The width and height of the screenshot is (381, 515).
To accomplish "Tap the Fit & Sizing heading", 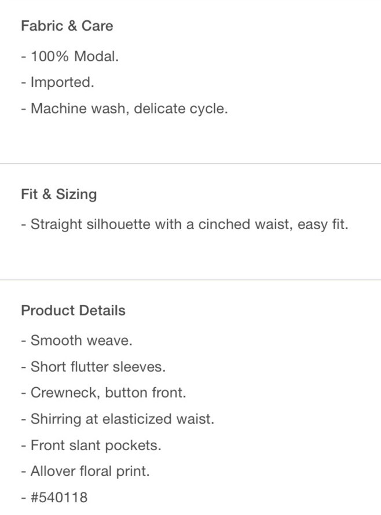I will click(59, 194).
